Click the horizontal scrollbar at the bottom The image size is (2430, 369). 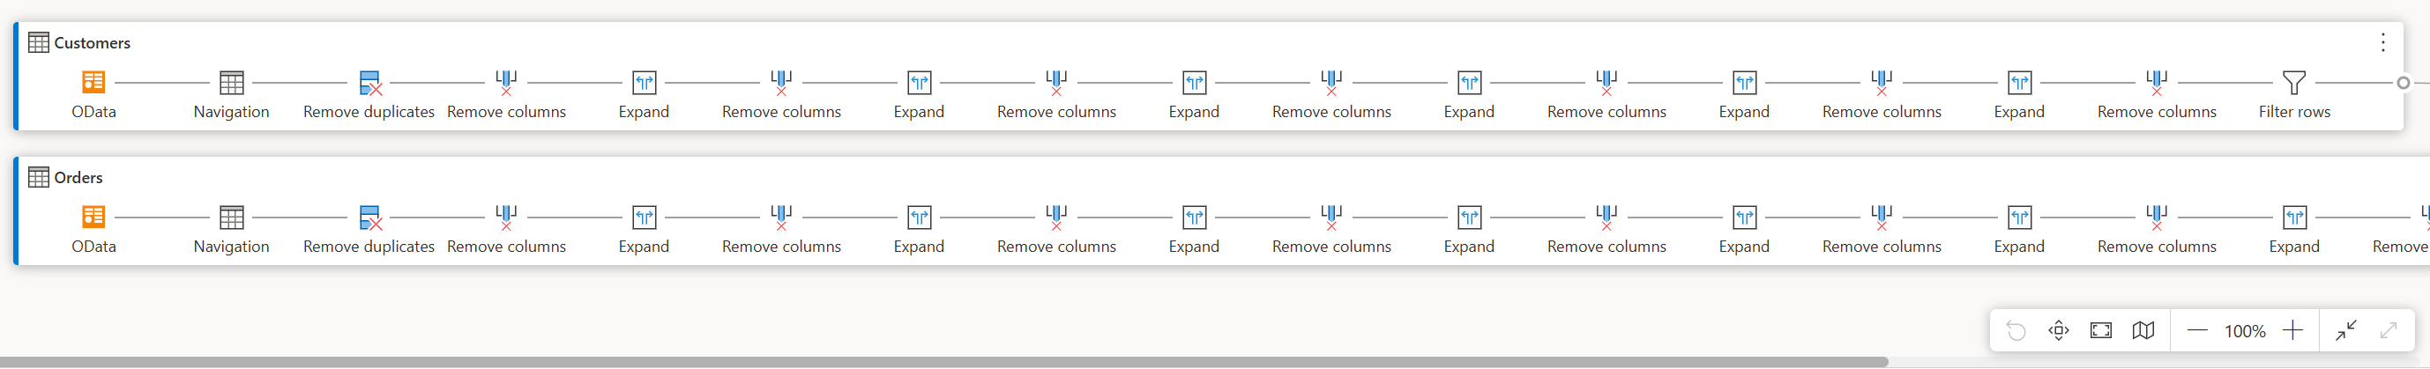[x=944, y=363]
